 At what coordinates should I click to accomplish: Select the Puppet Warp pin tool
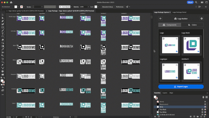(3, 65)
